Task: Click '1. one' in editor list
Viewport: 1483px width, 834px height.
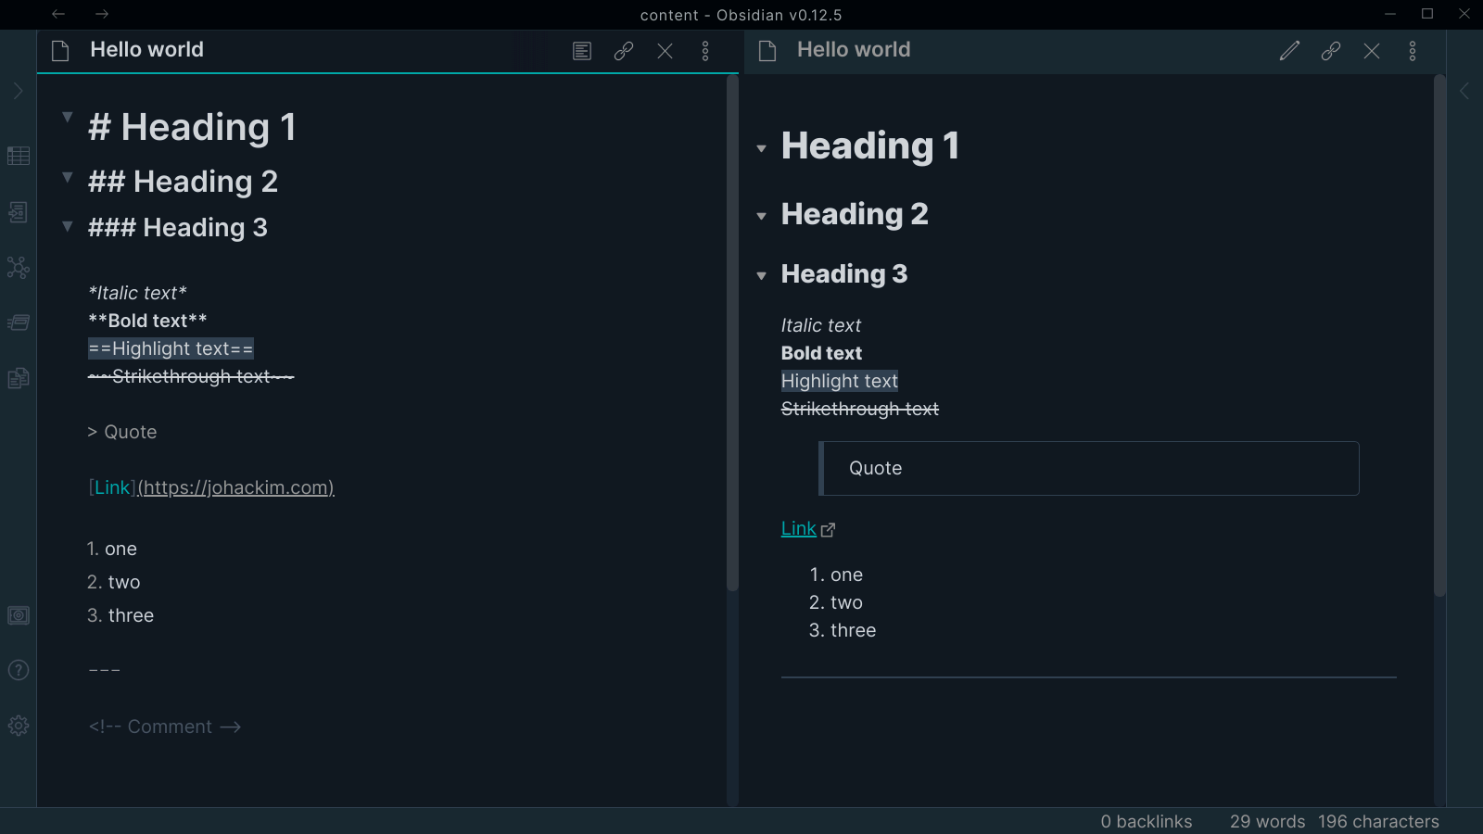Action: (112, 549)
